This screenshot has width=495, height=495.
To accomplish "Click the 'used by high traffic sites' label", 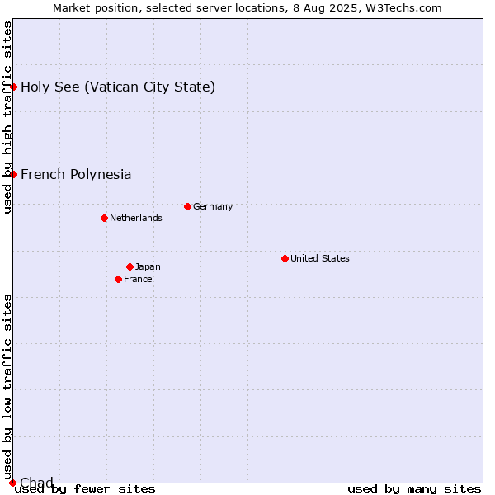I will pos(7,118).
